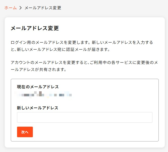The width and height of the screenshot is (168, 152).
Task: Focus the 新しいメールアドレス input field
Action: [x=85, y=117]
